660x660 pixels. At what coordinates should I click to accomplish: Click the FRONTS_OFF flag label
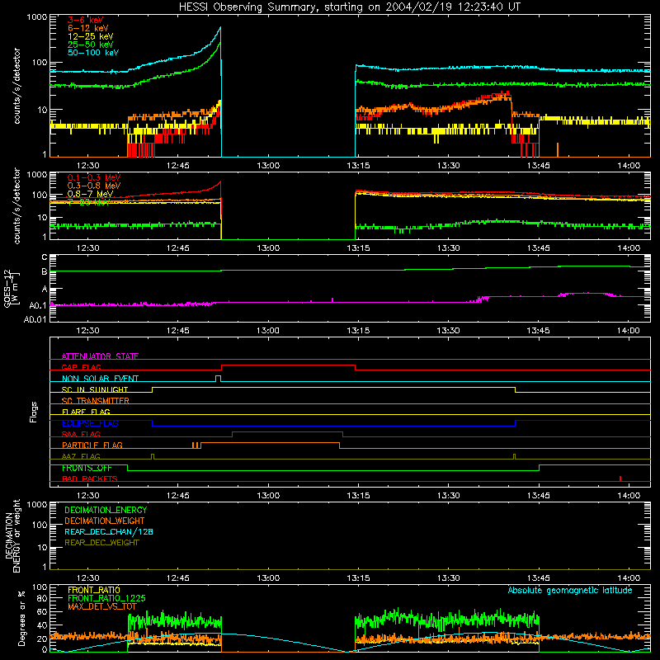(87, 468)
